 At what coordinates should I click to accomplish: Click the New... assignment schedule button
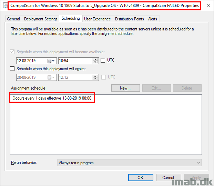pyautogui.click(x=125, y=88)
